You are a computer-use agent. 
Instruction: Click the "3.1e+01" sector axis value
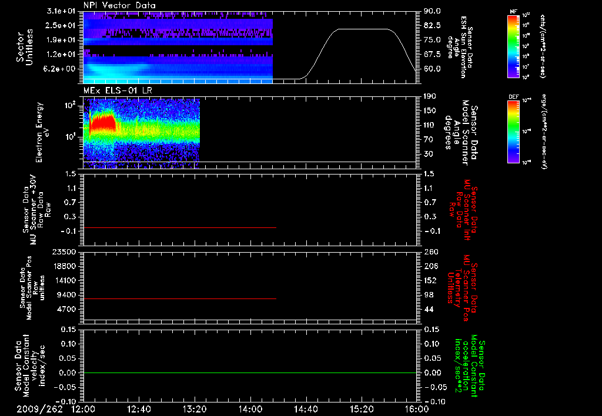61,11
